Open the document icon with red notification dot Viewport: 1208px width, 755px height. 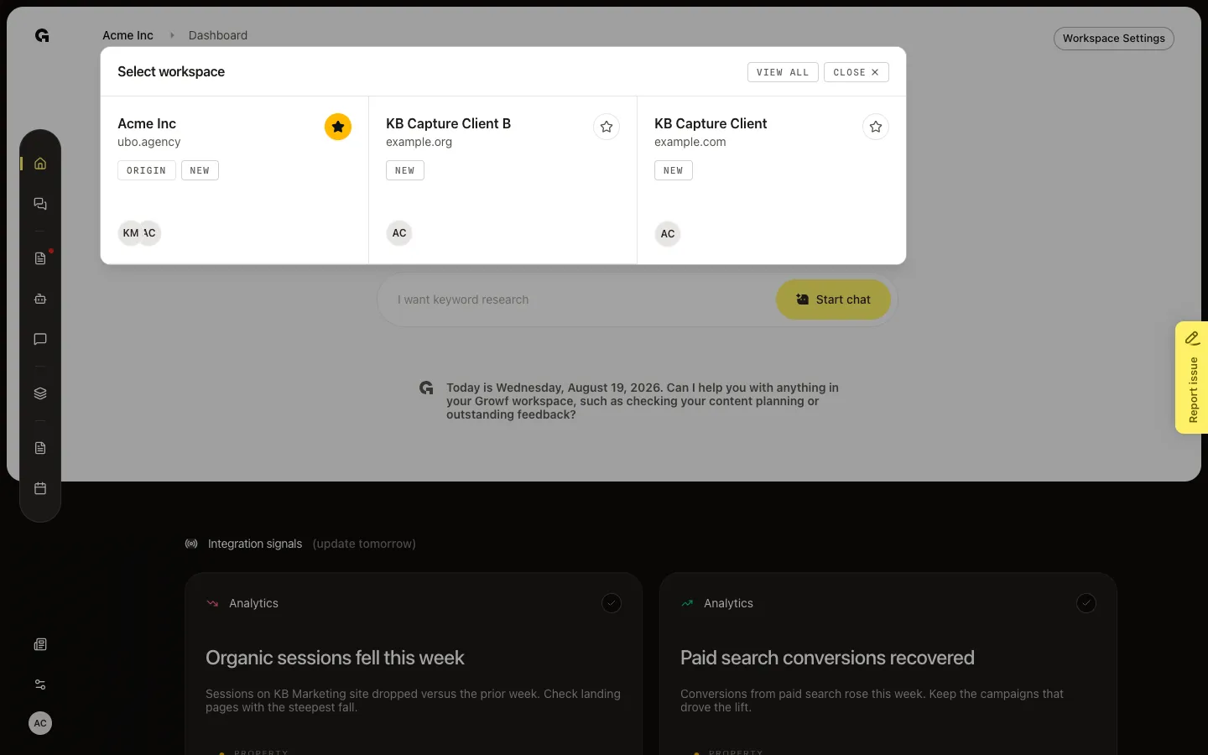click(40, 258)
